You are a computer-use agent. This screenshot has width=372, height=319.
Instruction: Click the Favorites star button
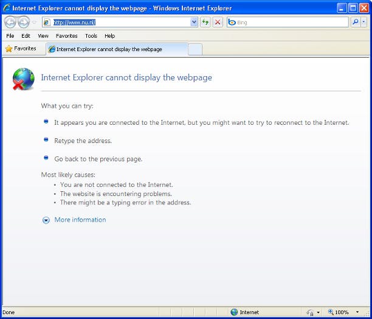coord(21,49)
